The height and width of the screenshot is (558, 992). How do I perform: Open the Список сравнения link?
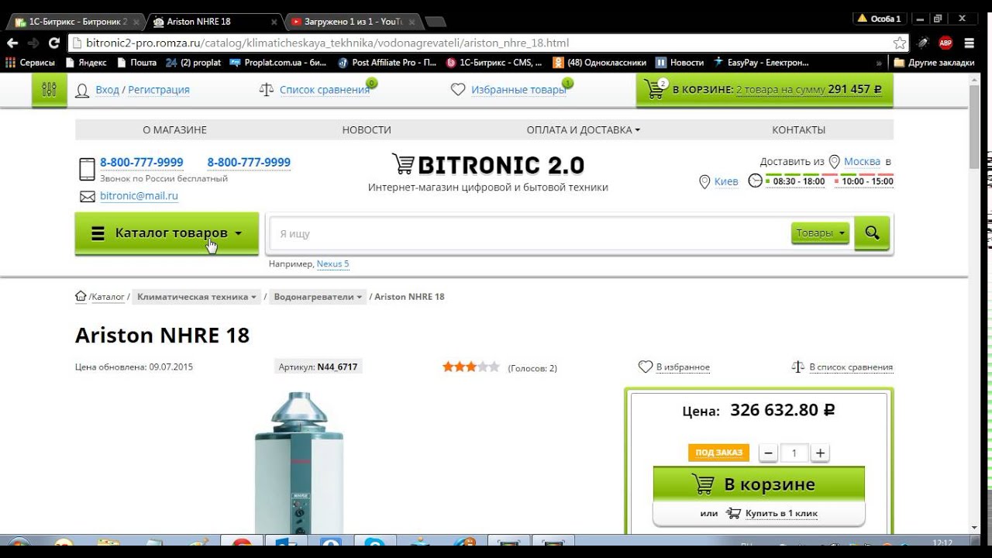click(x=325, y=90)
